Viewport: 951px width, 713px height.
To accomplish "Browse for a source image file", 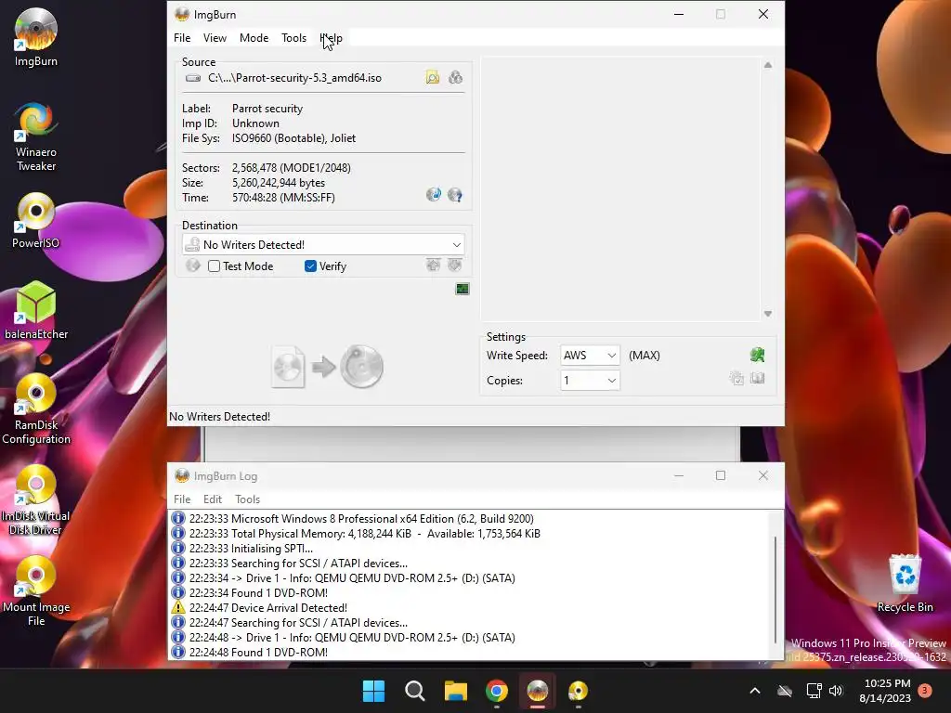I will point(433,78).
